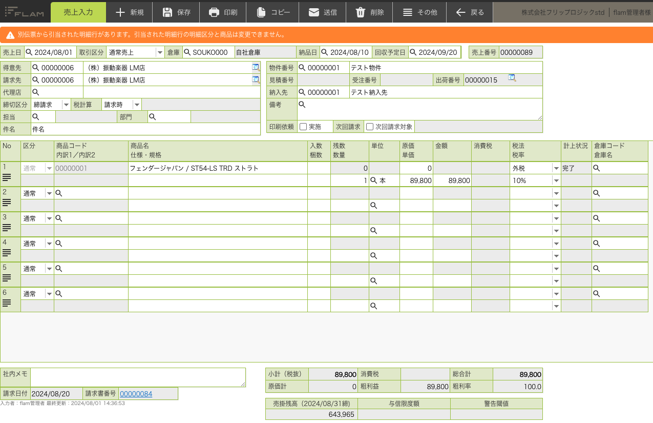Open 倉庫 search magnifier icon

[x=187, y=52]
